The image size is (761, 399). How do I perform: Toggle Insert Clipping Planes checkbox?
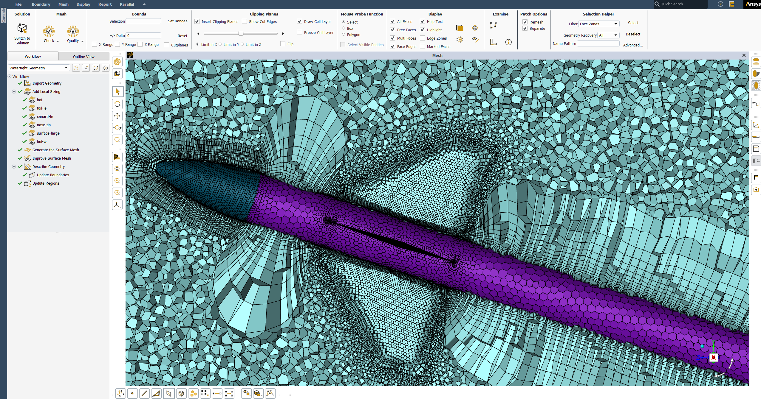(197, 21)
